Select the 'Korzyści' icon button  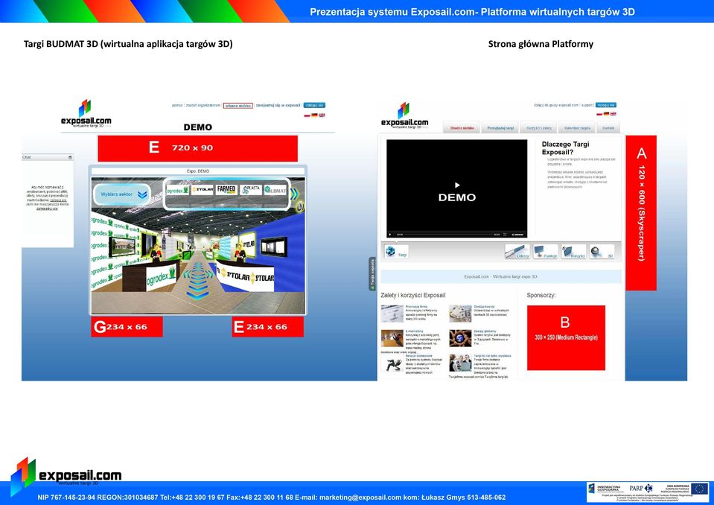[x=573, y=252]
